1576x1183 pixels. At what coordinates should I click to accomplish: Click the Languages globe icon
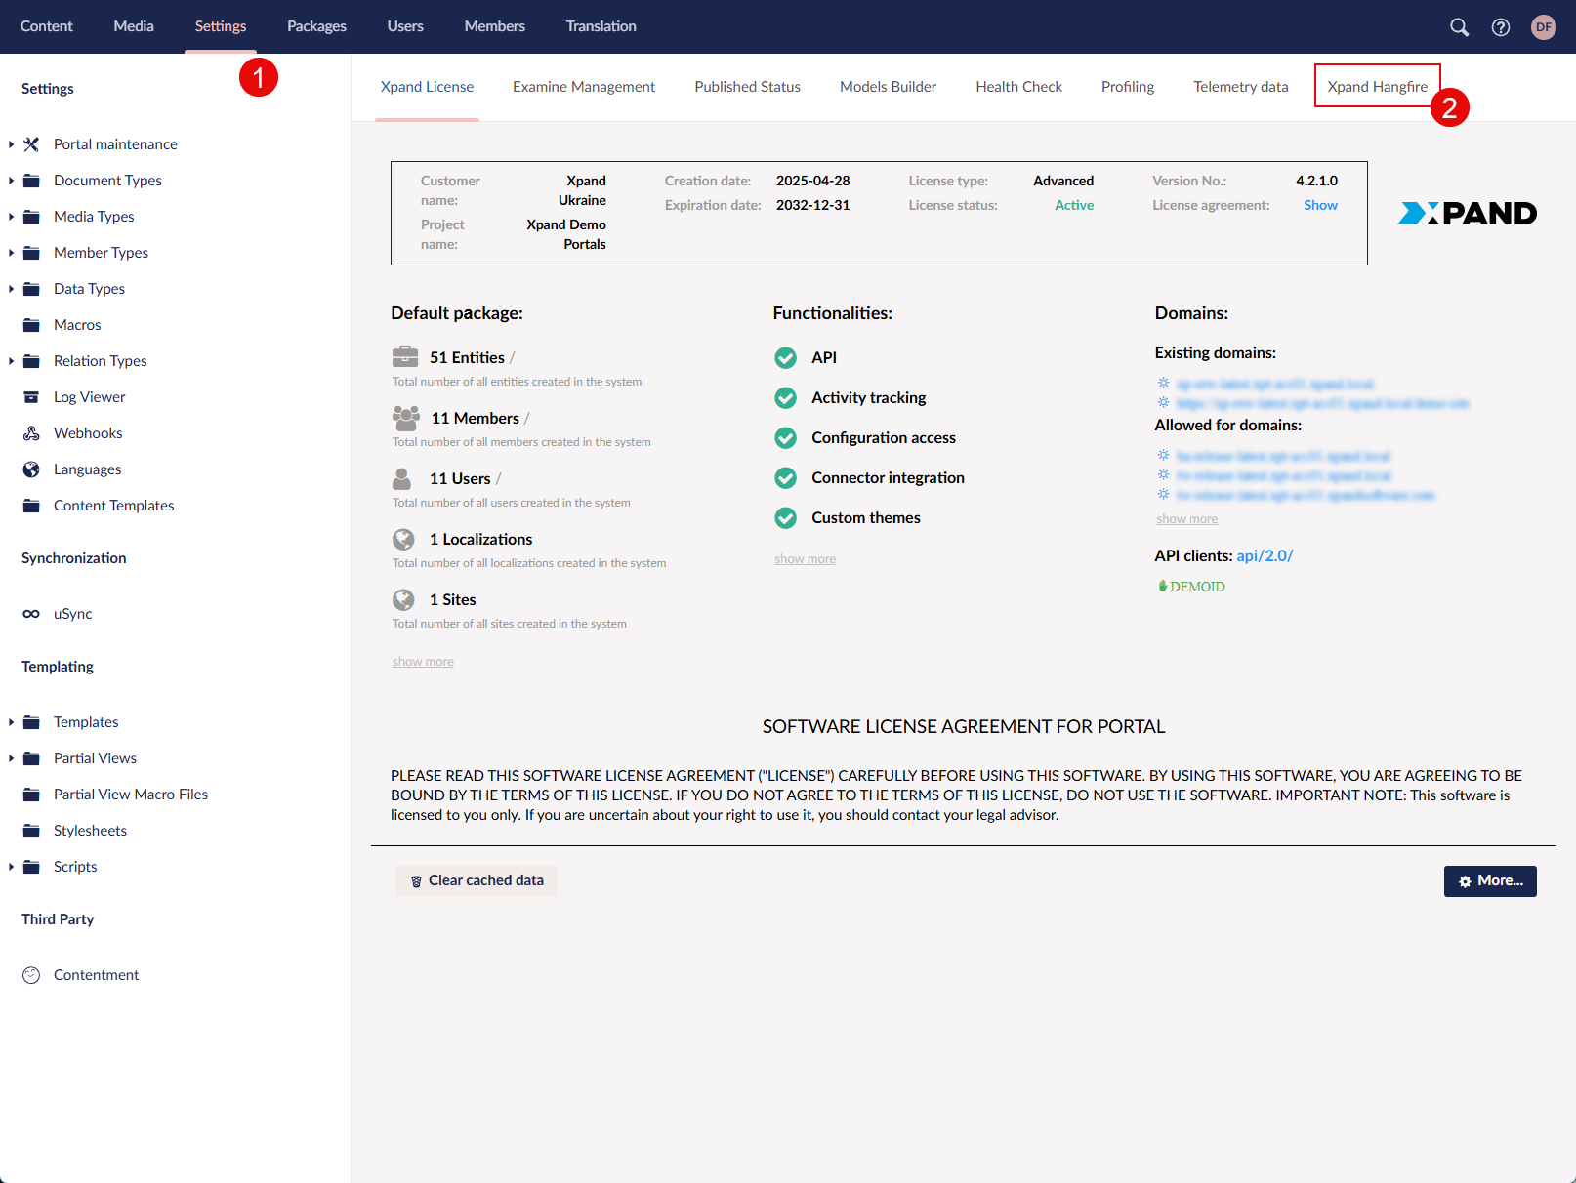tap(31, 469)
